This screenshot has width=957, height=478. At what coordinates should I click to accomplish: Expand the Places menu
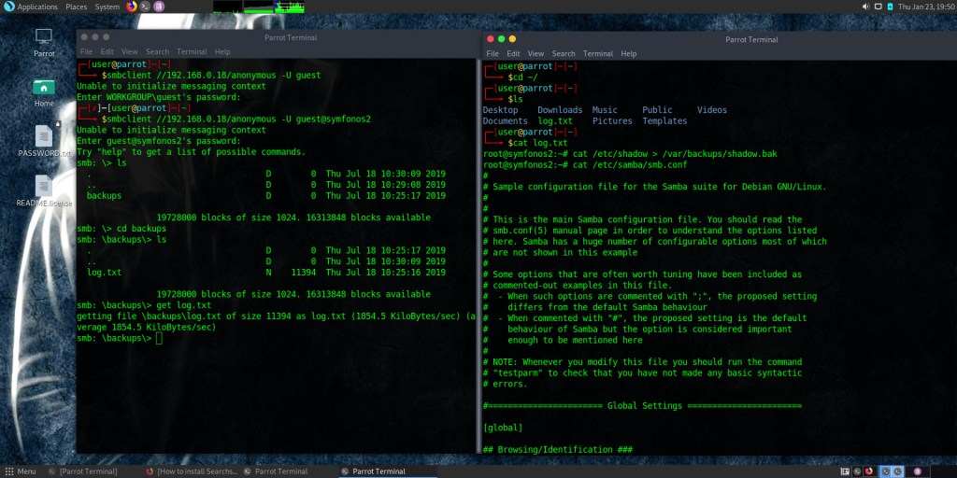[x=77, y=7]
